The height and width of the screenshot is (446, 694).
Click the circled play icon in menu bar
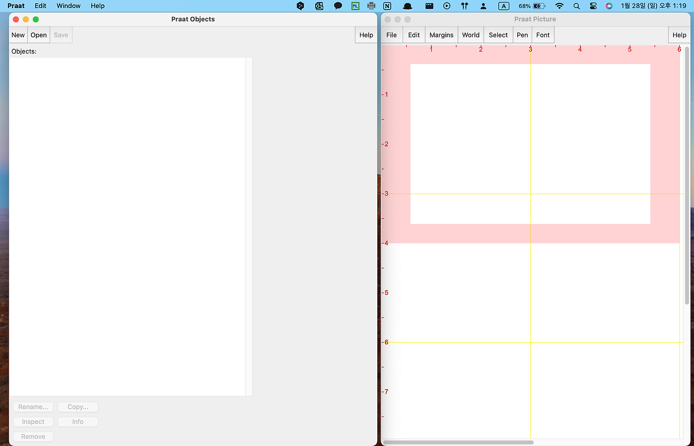(447, 6)
